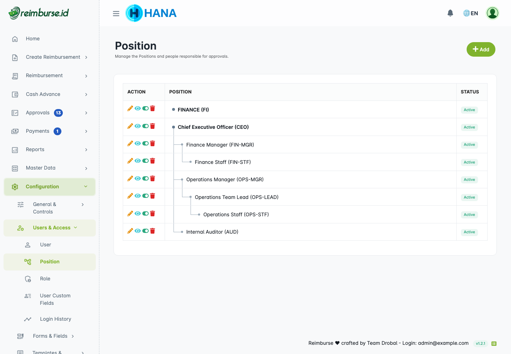Screen dimensions: 511x354
Task: Open the User menu item
Action: pos(50,245)
